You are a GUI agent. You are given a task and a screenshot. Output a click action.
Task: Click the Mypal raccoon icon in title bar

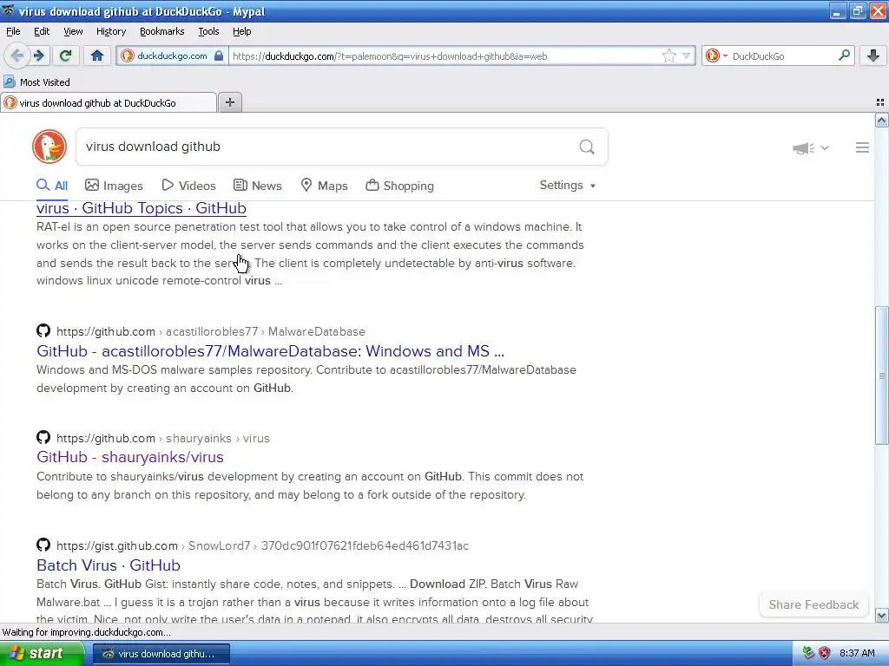click(8, 10)
